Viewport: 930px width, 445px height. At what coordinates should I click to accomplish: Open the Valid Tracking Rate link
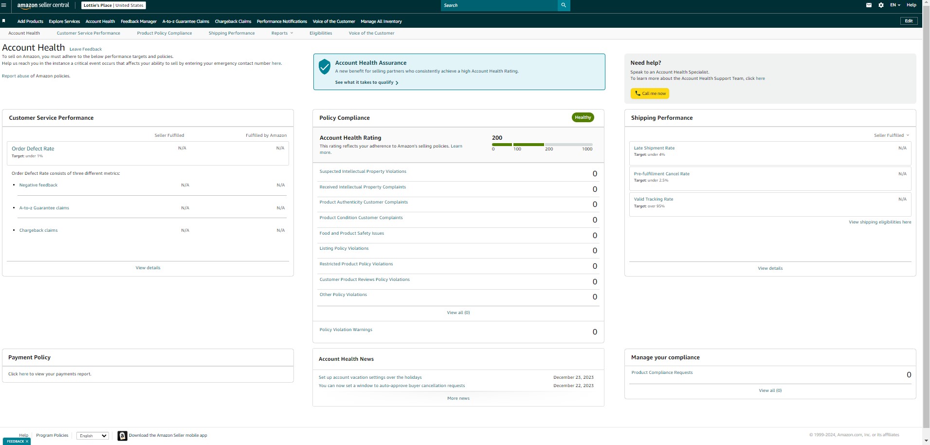(x=654, y=199)
